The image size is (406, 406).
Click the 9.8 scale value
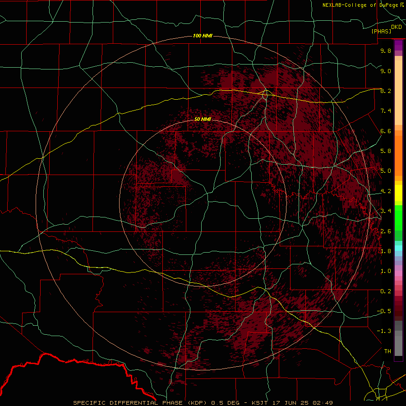(x=386, y=51)
